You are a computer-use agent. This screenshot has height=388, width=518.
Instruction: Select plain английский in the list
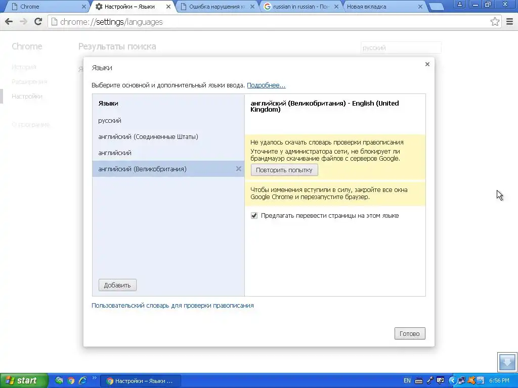pos(168,153)
